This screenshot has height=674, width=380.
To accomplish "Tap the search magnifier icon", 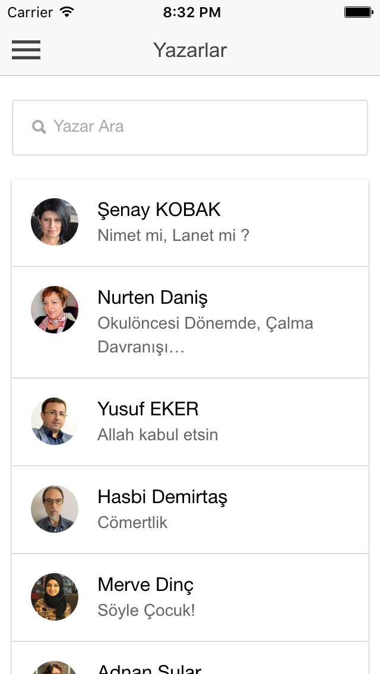I will (x=39, y=127).
